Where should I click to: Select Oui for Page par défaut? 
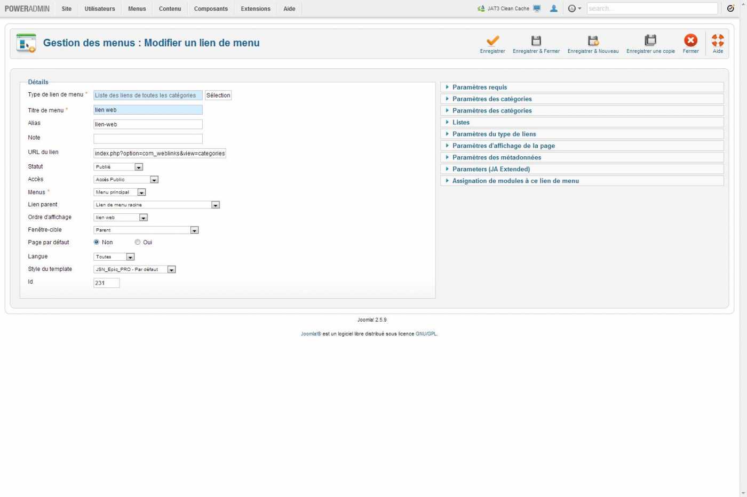coord(138,242)
